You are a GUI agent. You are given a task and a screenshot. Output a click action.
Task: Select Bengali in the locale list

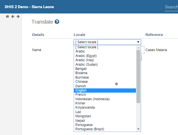105,69
